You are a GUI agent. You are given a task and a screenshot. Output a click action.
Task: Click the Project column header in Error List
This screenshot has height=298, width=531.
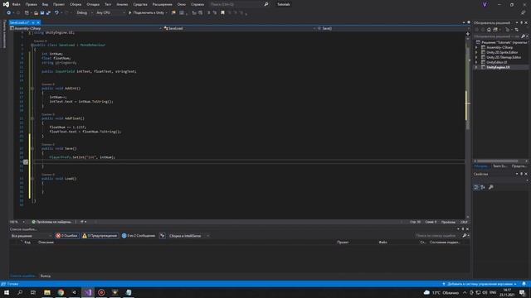[343, 243]
